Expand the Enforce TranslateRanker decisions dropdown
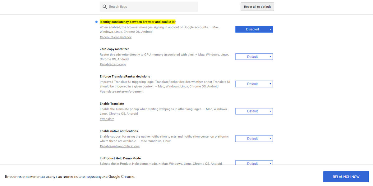The height and width of the screenshot is (186, 373). tap(254, 84)
